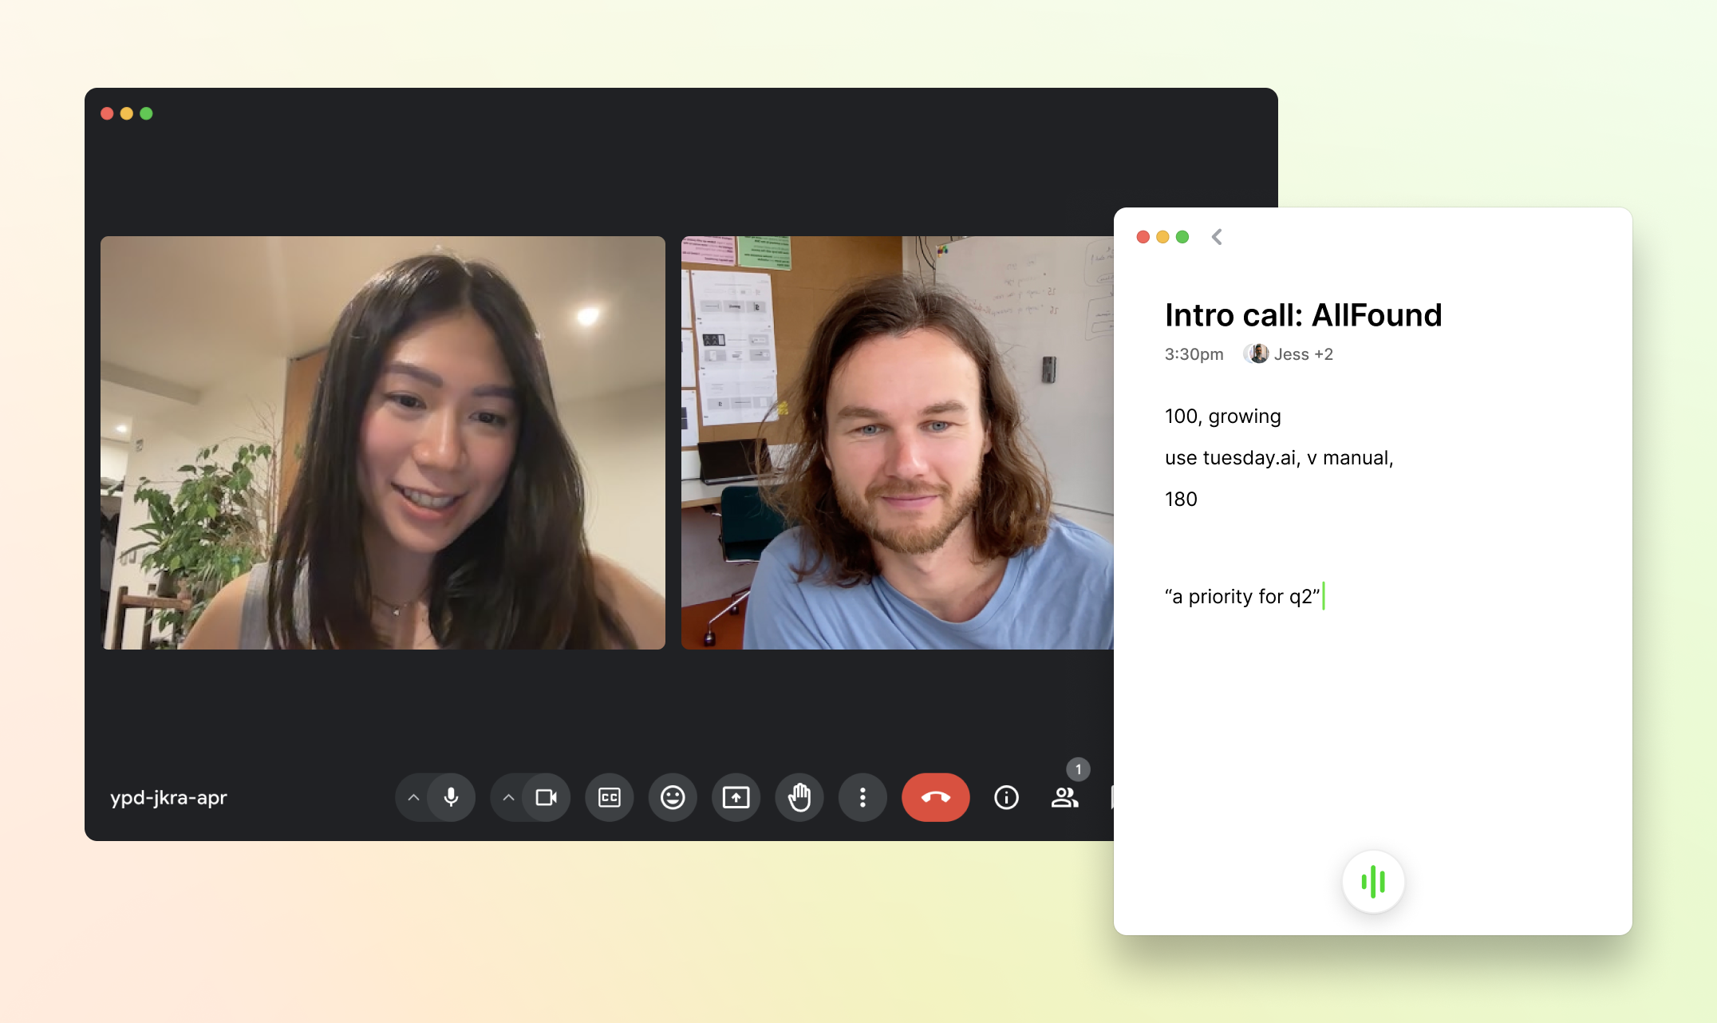Mute the microphone in call toolbar

451,797
